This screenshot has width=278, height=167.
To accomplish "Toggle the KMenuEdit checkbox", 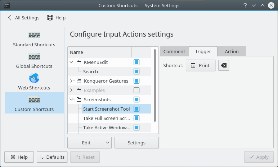I will pyautogui.click(x=136, y=62).
